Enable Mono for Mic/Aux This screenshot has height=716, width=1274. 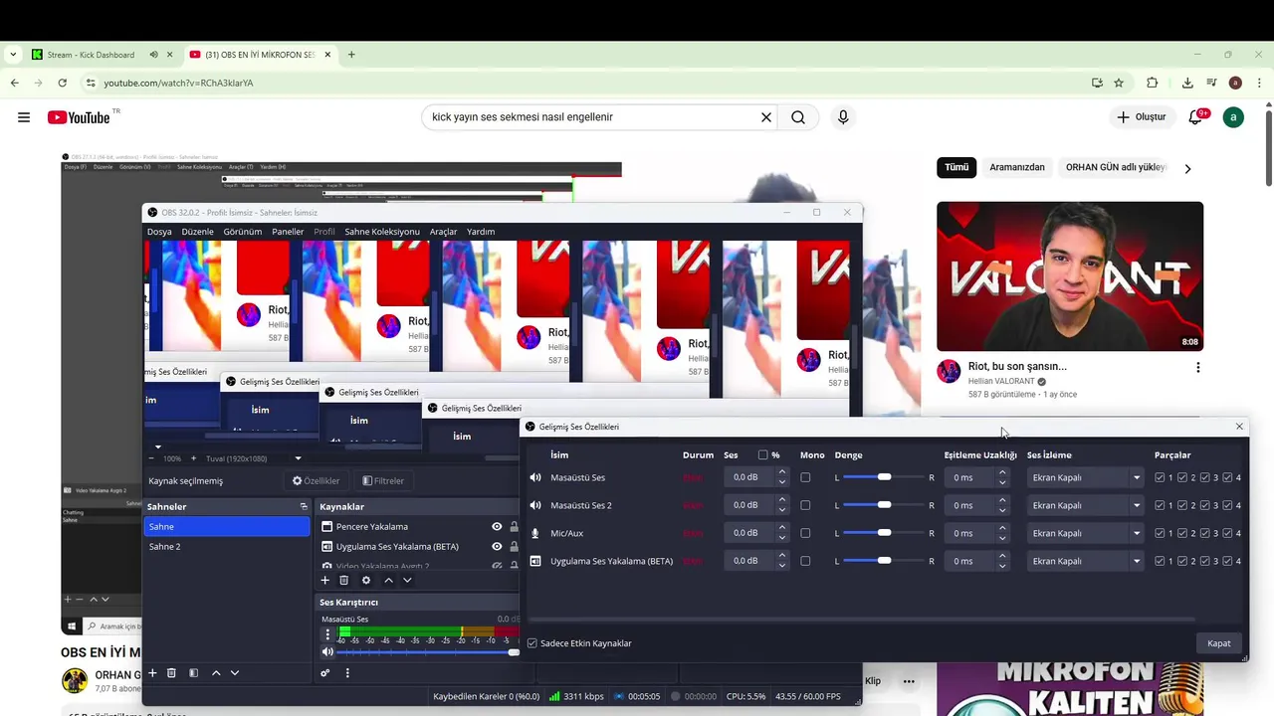pyautogui.click(x=805, y=533)
